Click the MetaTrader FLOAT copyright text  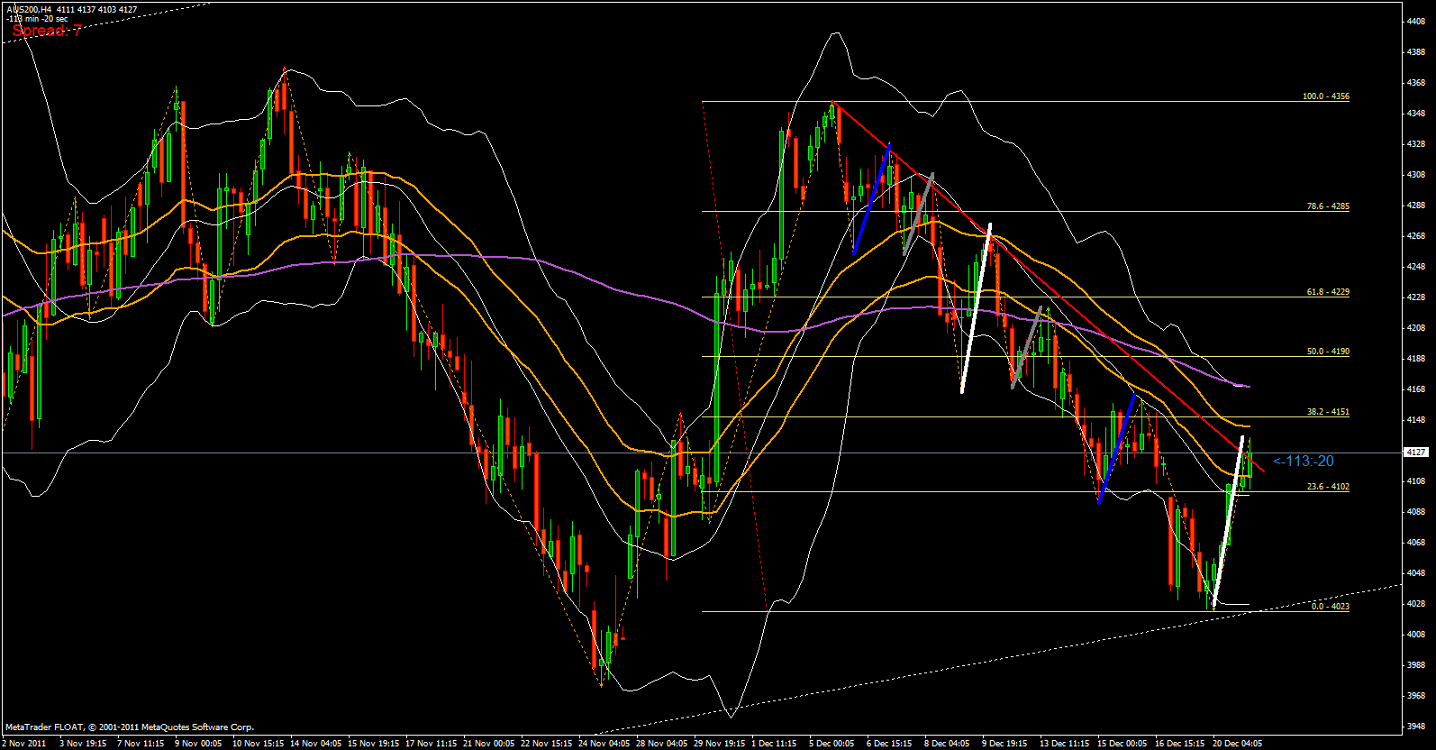pos(130,727)
